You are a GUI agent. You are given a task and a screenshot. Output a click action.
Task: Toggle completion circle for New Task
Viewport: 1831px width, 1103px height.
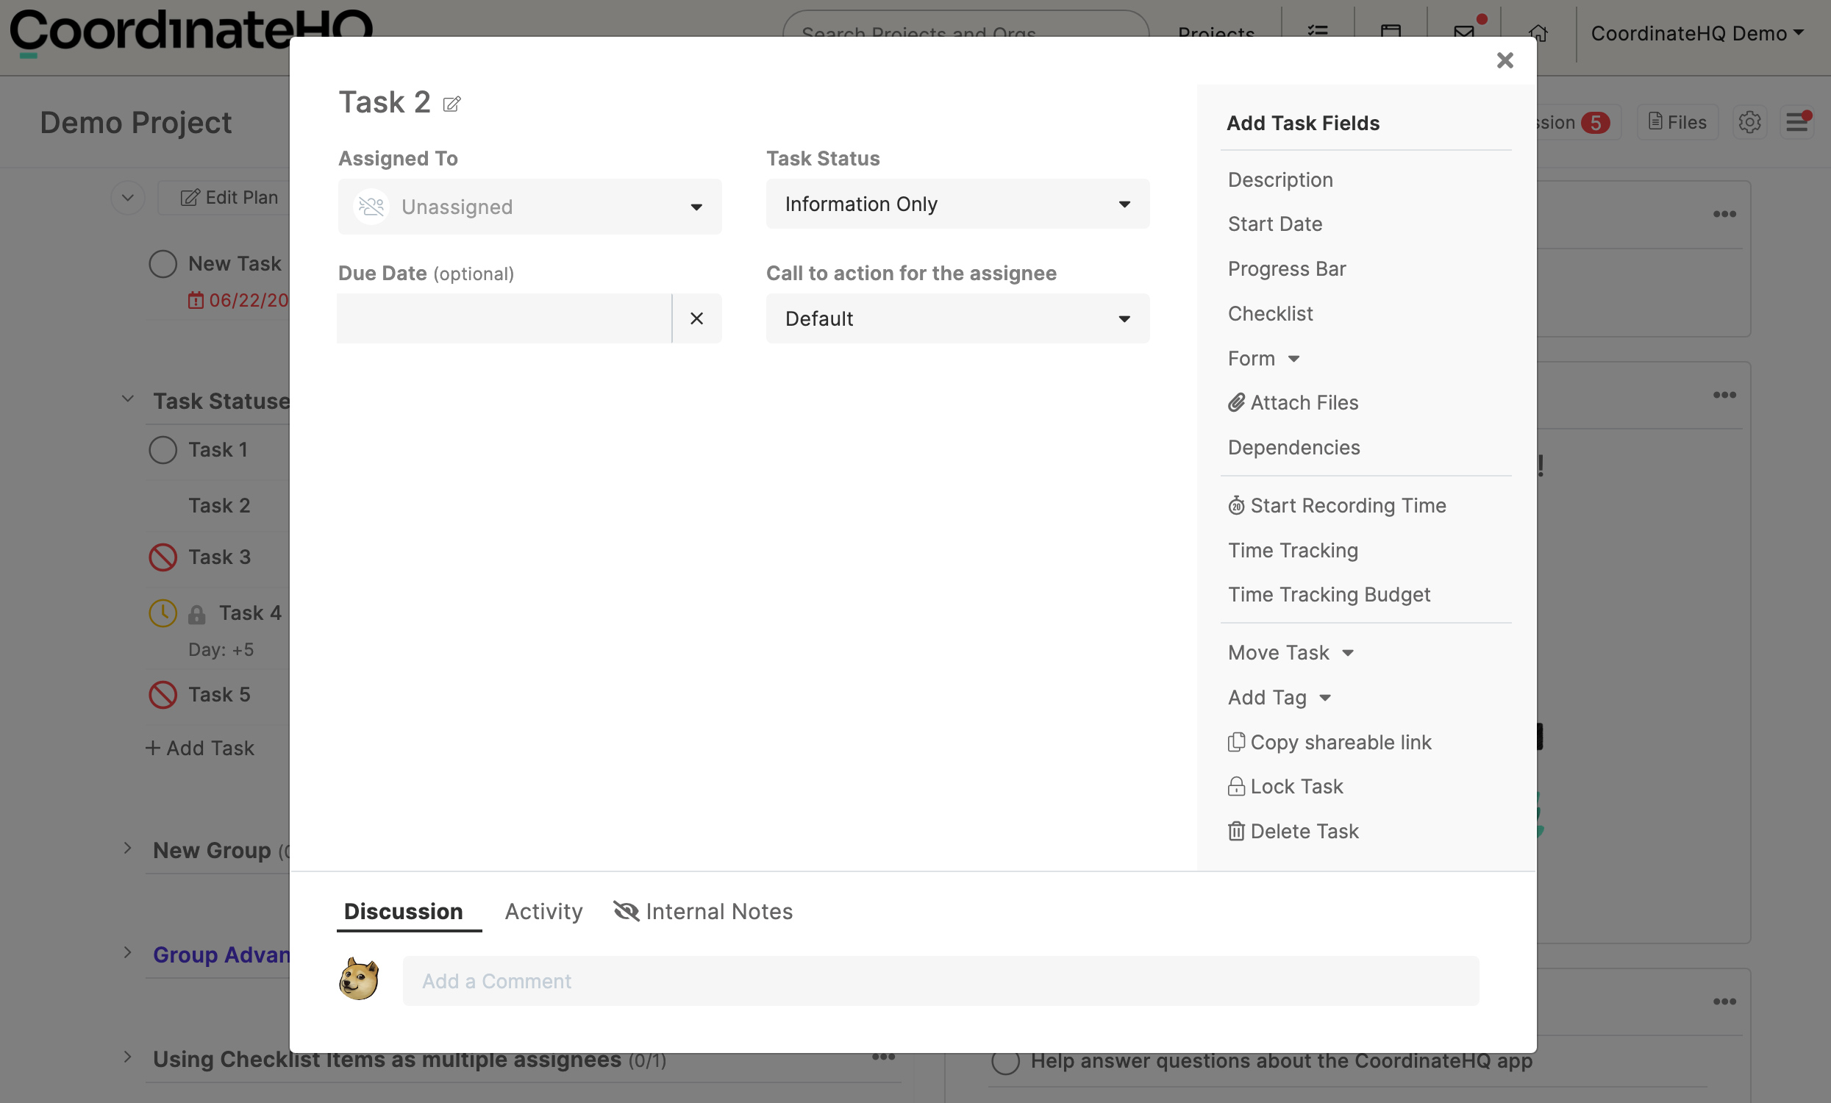tap(163, 264)
